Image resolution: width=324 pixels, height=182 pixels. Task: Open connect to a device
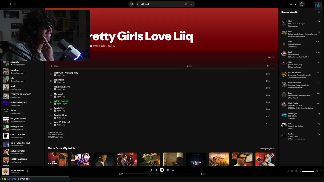[296, 171]
